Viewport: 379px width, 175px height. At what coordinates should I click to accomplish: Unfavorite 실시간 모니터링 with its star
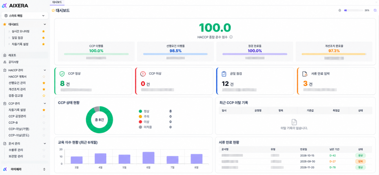(44, 31)
